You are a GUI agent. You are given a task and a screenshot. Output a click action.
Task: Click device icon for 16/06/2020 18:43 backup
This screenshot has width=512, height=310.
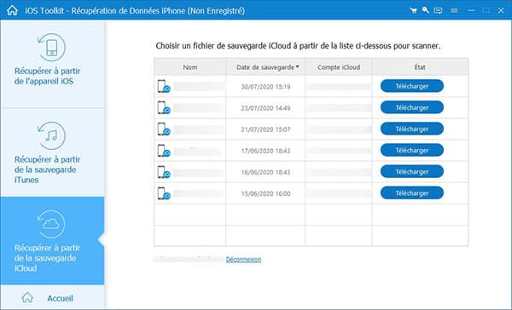pyautogui.click(x=164, y=172)
